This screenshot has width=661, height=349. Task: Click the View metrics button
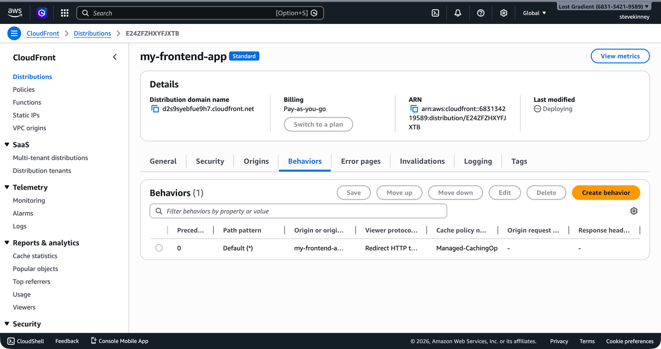tap(620, 56)
